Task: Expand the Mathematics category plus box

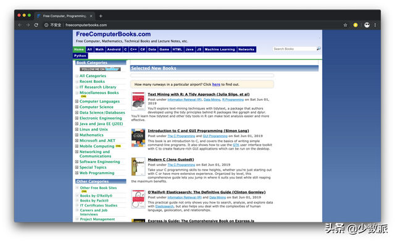Action: point(77,135)
